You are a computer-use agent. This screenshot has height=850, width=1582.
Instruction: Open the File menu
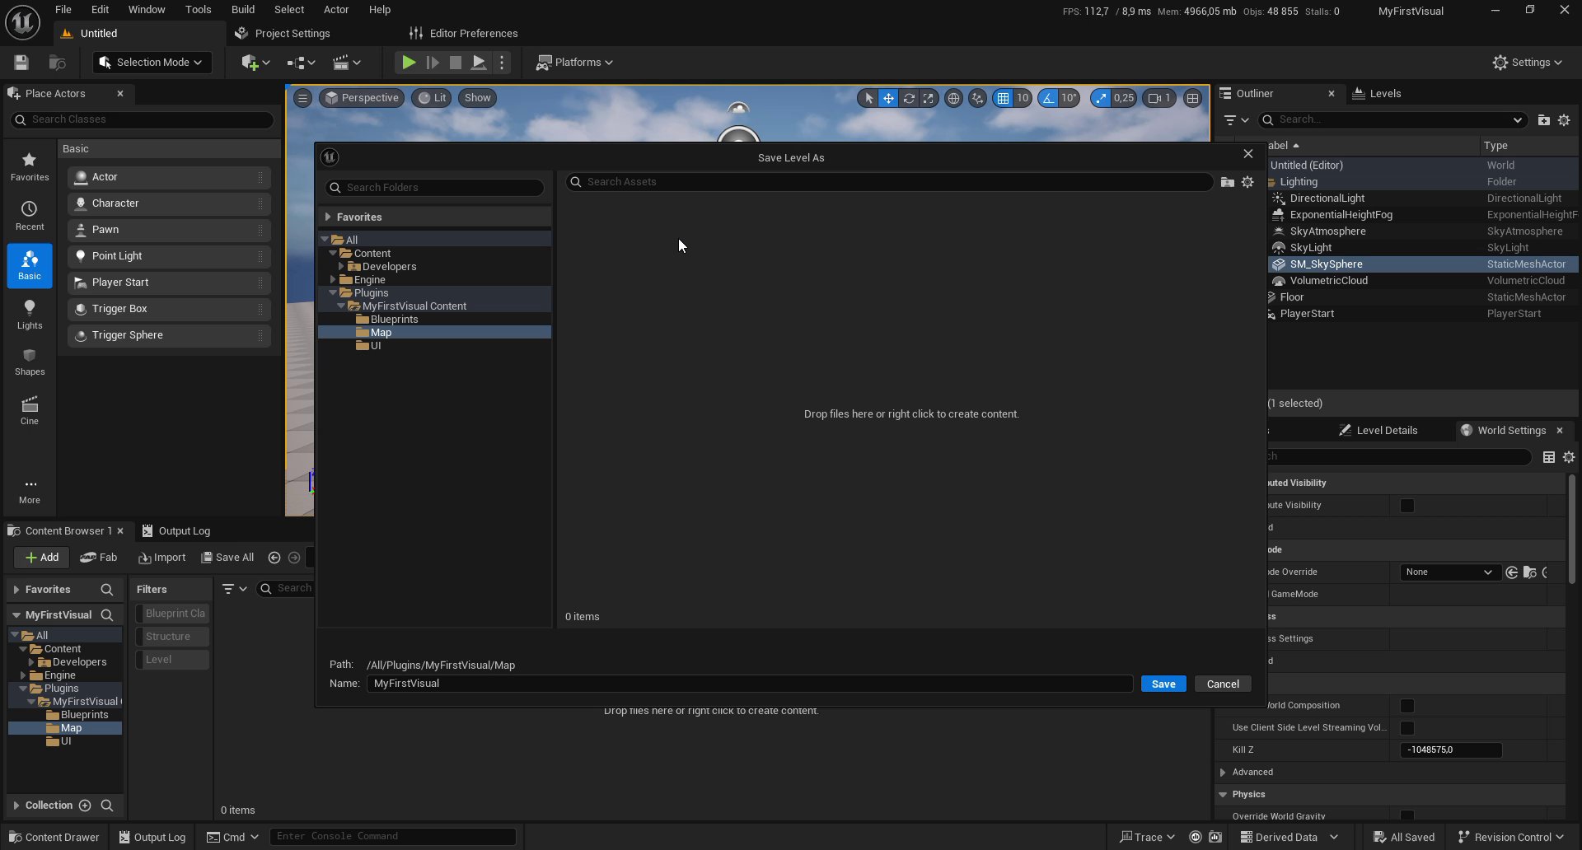coord(63,10)
